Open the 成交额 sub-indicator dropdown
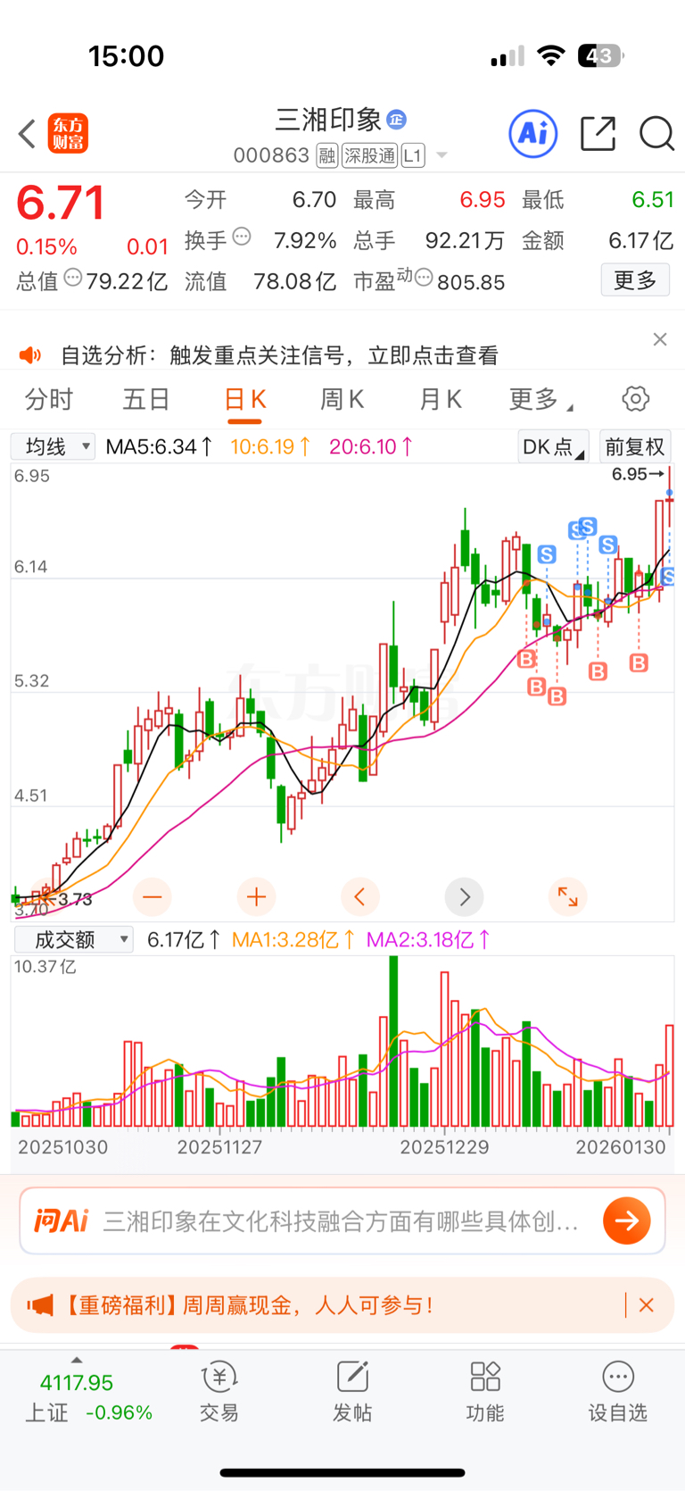The width and height of the screenshot is (685, 1491). 74,939
